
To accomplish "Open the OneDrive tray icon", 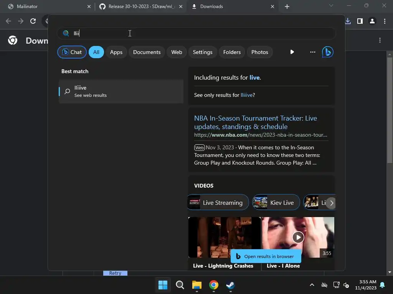I will (324, 285).
